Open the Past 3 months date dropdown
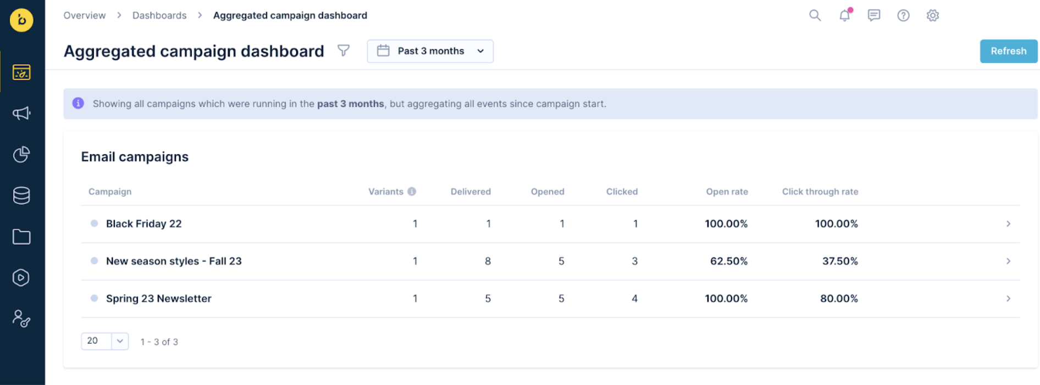 coord(430,51)
